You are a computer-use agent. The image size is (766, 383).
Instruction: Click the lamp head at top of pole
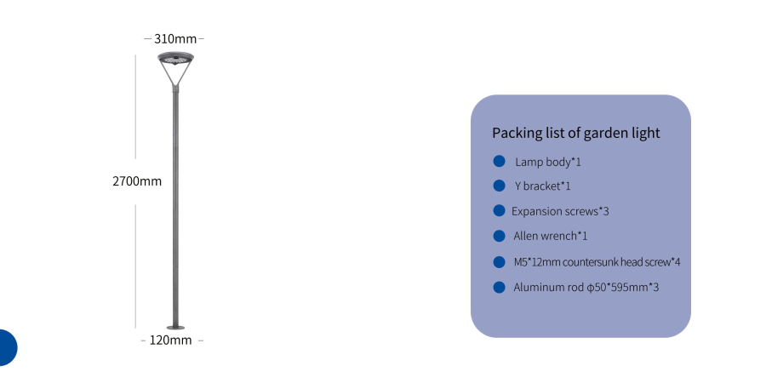175,60
